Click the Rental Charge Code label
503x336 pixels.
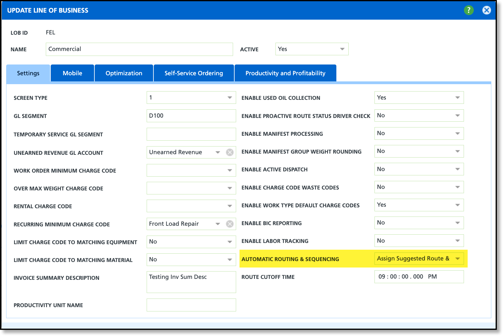[43, 206]
